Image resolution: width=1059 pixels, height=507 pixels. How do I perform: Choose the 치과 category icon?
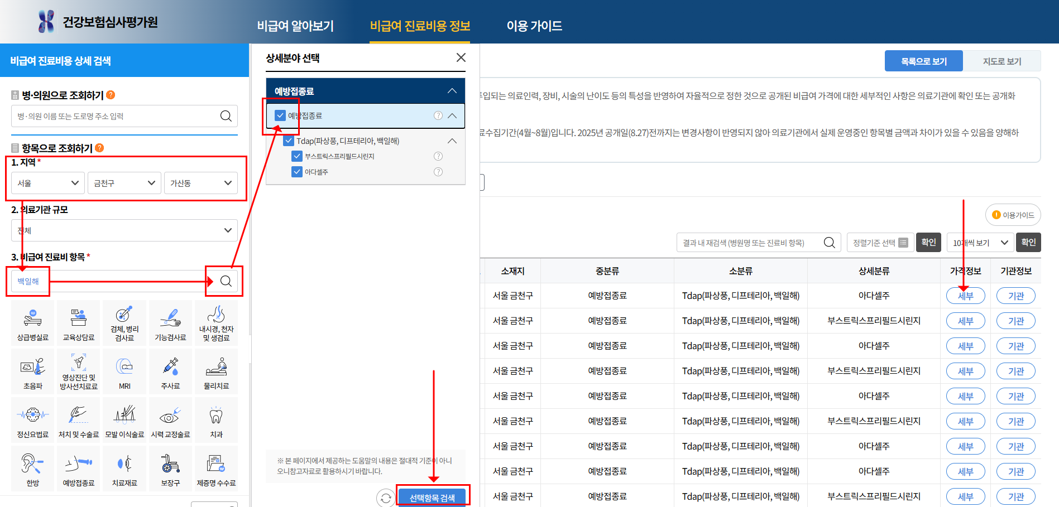tap(216, 420)
